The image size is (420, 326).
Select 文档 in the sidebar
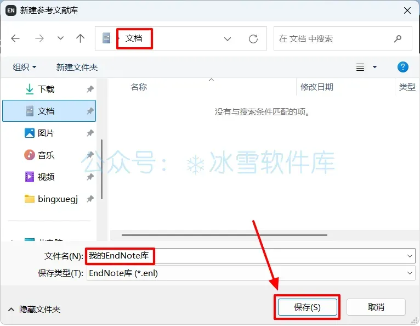click(x=49, y=111)
